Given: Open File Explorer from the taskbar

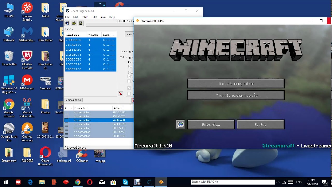Looking at the screenshot, I should [42, 182].
